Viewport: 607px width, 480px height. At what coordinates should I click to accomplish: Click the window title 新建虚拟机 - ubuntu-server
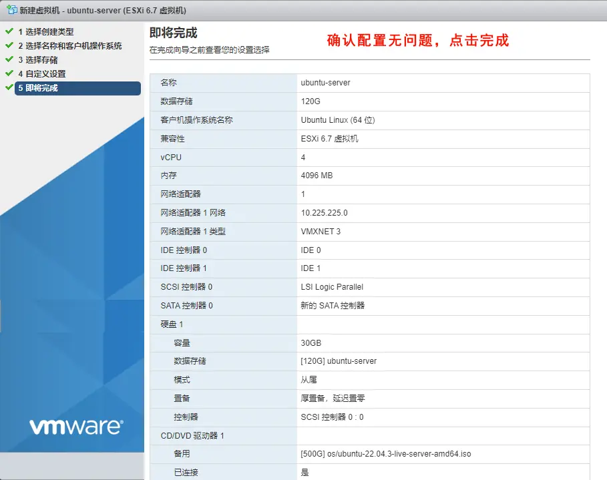click(103, 11)
